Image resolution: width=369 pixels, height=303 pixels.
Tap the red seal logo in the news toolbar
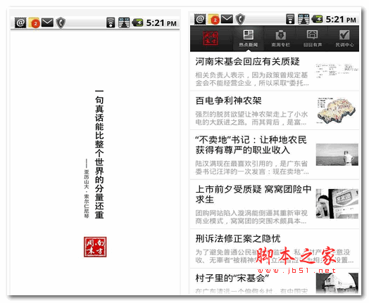click(211, 38)
